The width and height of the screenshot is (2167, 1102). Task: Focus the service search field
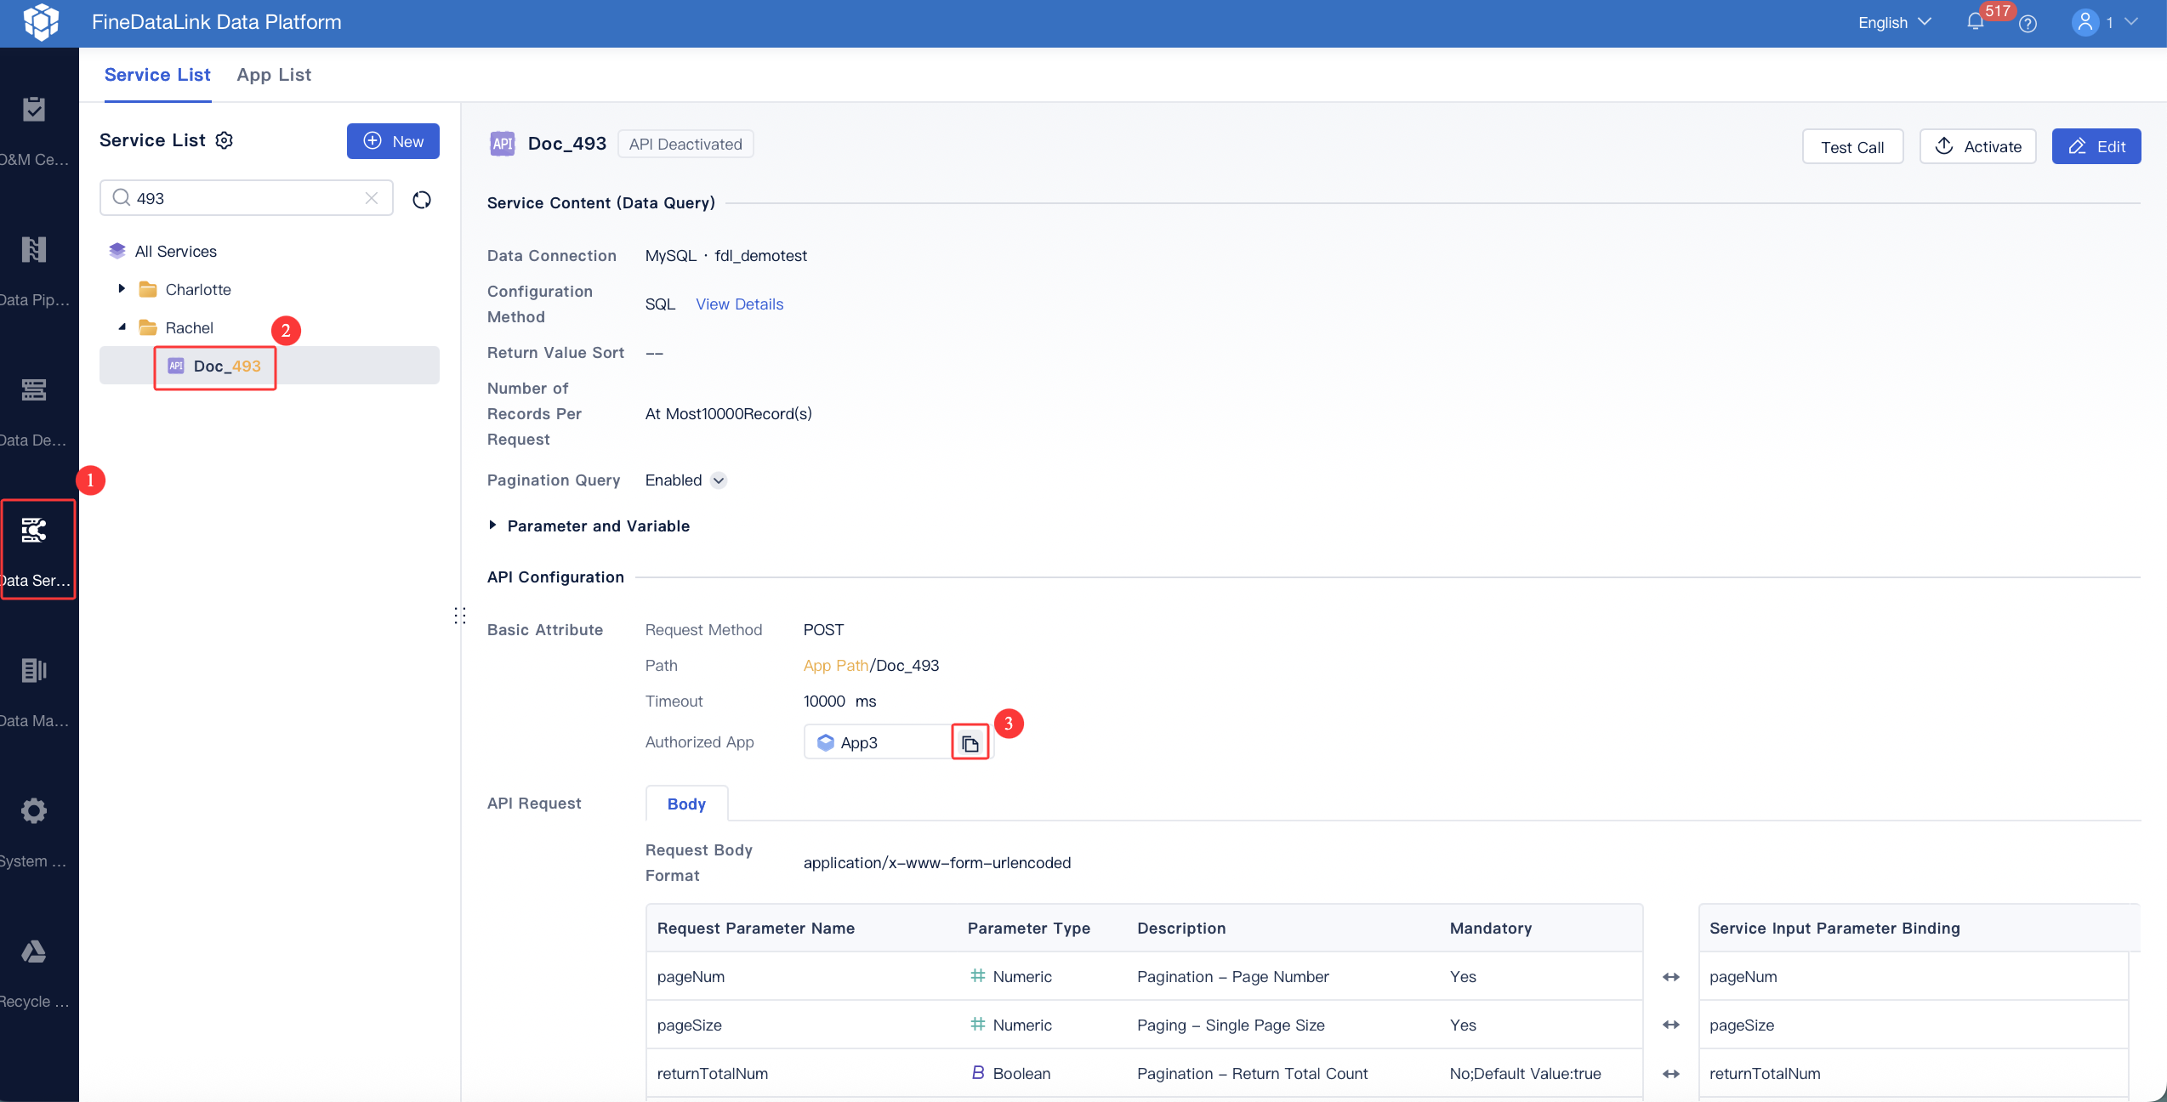[247, 198]
